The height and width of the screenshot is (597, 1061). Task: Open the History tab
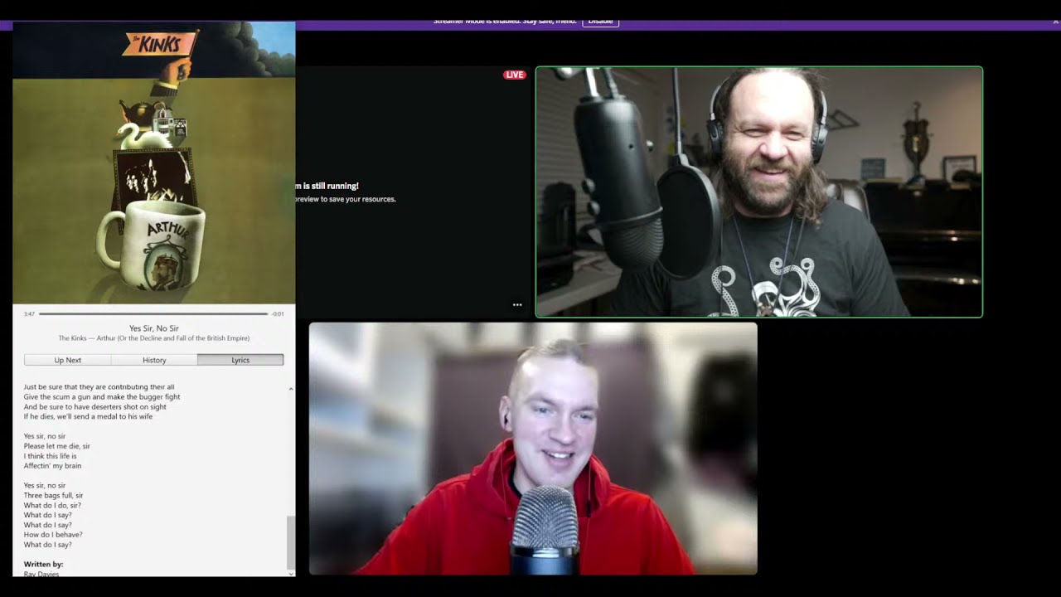[154, 360]
